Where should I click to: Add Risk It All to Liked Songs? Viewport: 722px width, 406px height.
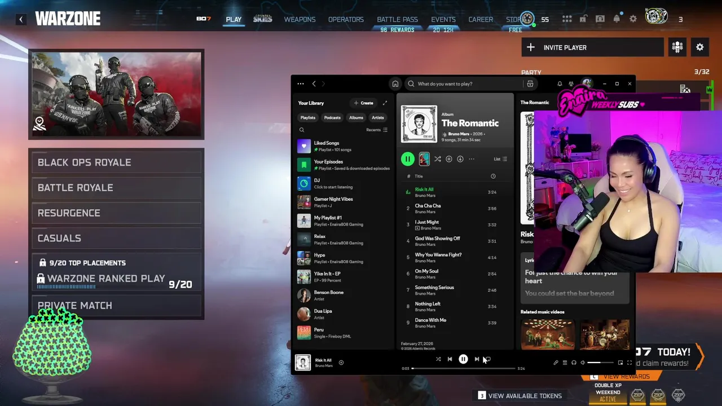(x=341, y=363)
